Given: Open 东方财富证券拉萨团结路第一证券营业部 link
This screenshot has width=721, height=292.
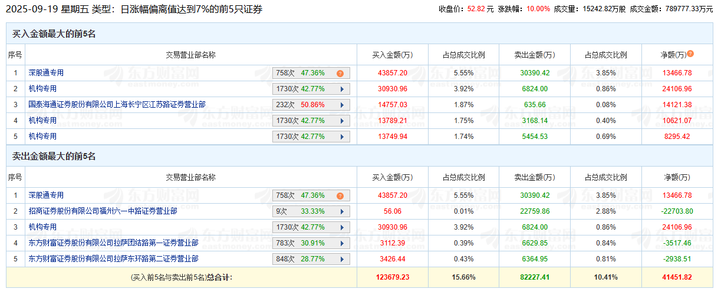Looking at the screenshot, I should [113, 243].
